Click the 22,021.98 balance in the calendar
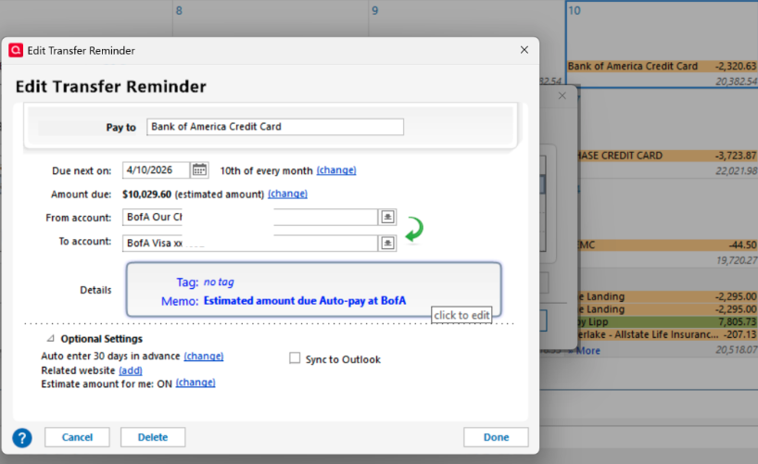The image size is (758, 464). tap(736, 170)
